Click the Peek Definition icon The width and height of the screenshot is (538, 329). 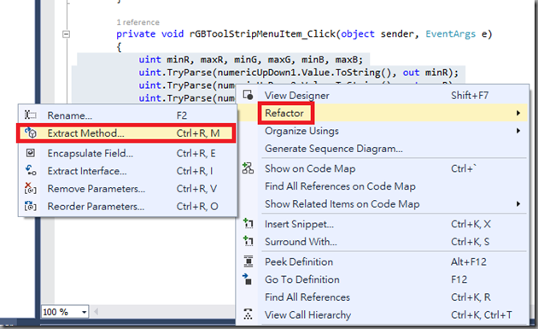tap(248, 261)
